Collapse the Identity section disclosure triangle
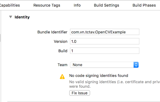Image resolution: width=160 pixels, height=102 pixels. [10, 17]
